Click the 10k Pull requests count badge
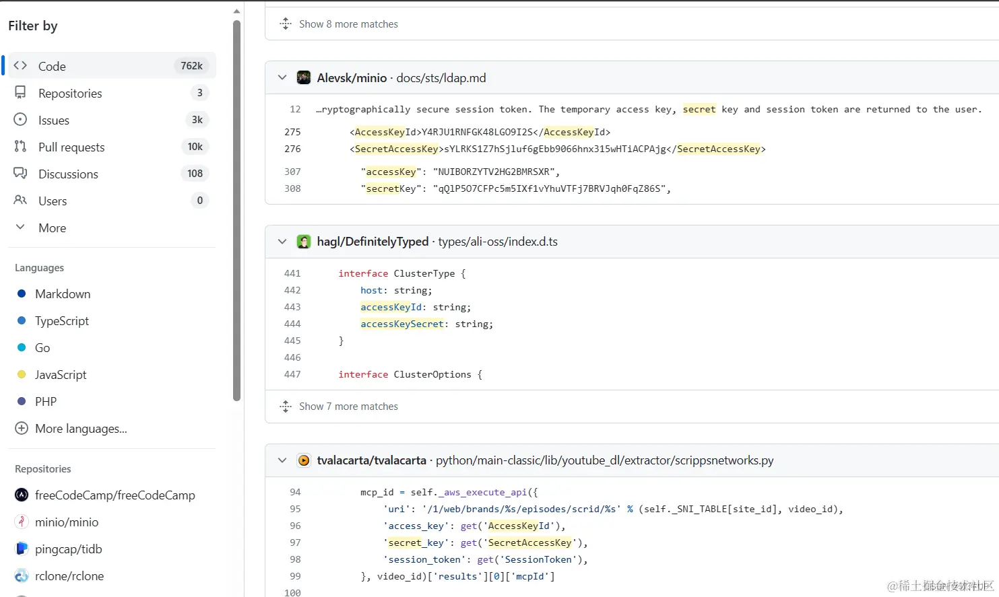Image resolution: width=999 pixels, height=597 pixels. coord(195,146)
